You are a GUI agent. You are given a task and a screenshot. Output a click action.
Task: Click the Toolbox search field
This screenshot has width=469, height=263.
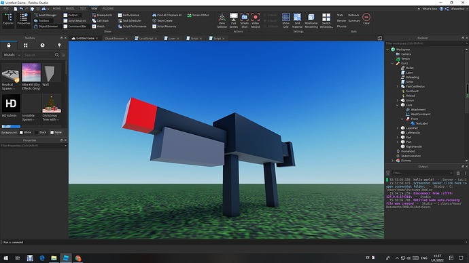pos(39,55)
